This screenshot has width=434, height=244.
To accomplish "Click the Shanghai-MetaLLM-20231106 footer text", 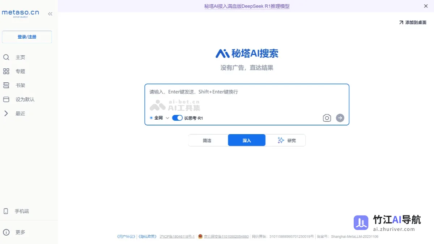I will point(355,236).
